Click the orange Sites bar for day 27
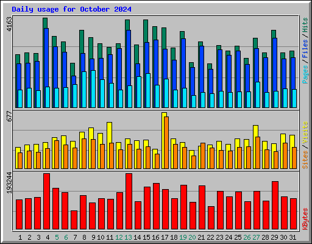Image resolution: width=312 pixels, height=244 pixels. pos(258,152)
